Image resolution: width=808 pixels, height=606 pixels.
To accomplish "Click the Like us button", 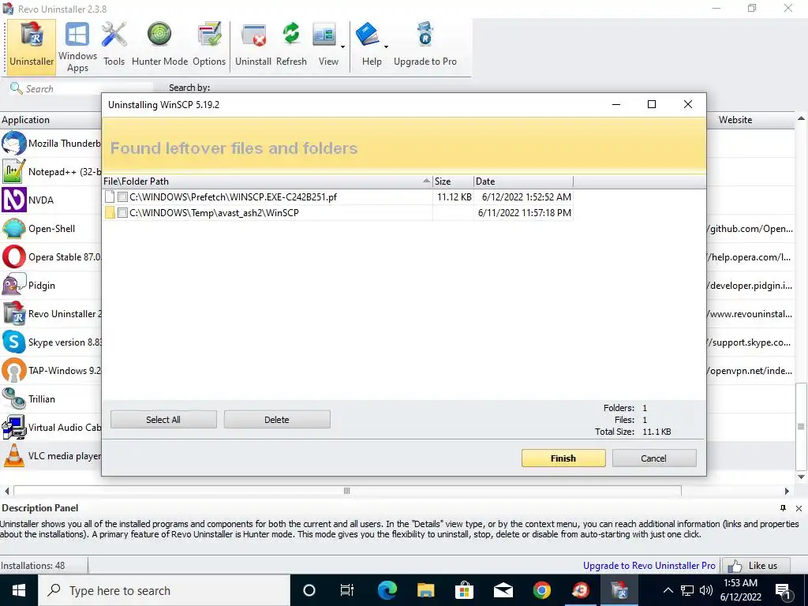I will tap(755, 565).
